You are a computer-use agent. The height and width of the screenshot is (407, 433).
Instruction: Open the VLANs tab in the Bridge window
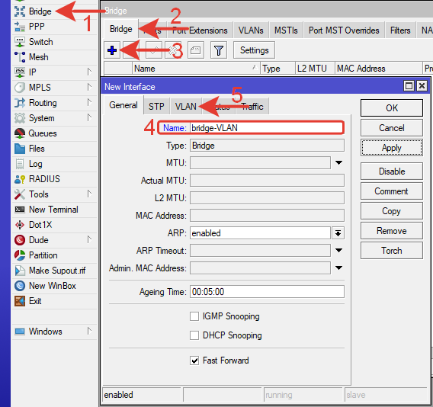251,30
